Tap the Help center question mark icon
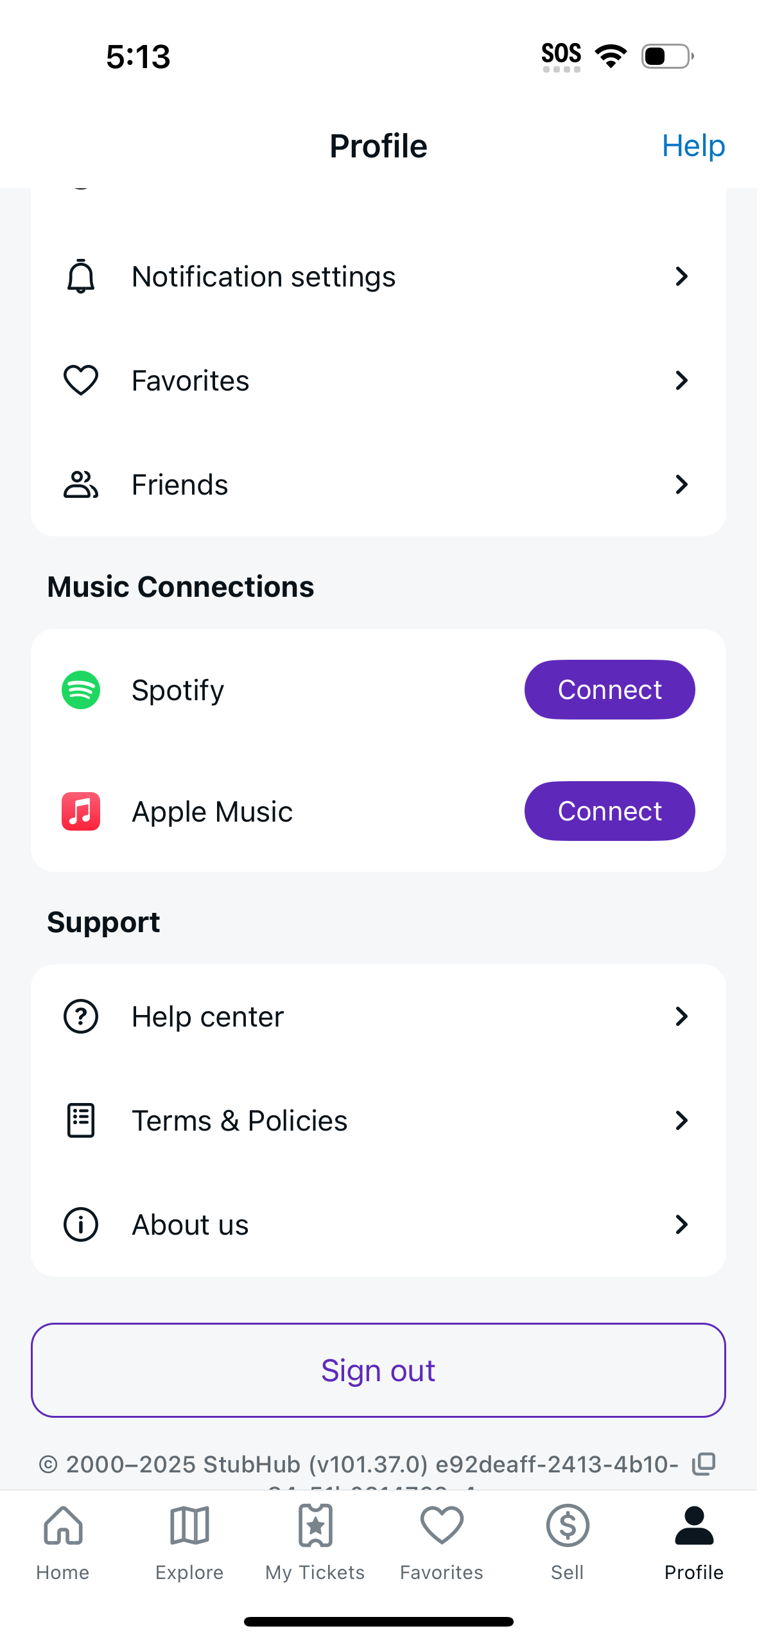 [x=81, y=1016]
